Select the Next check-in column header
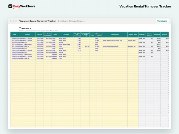The image size is (179, 134). pos(48,35)
